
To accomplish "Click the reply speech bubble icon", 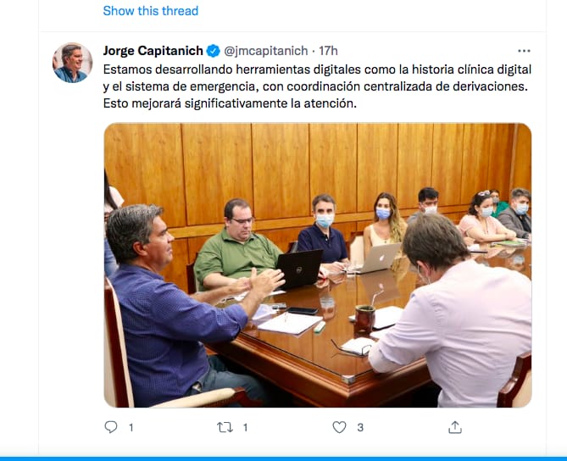I will click(x=111, y=427).
